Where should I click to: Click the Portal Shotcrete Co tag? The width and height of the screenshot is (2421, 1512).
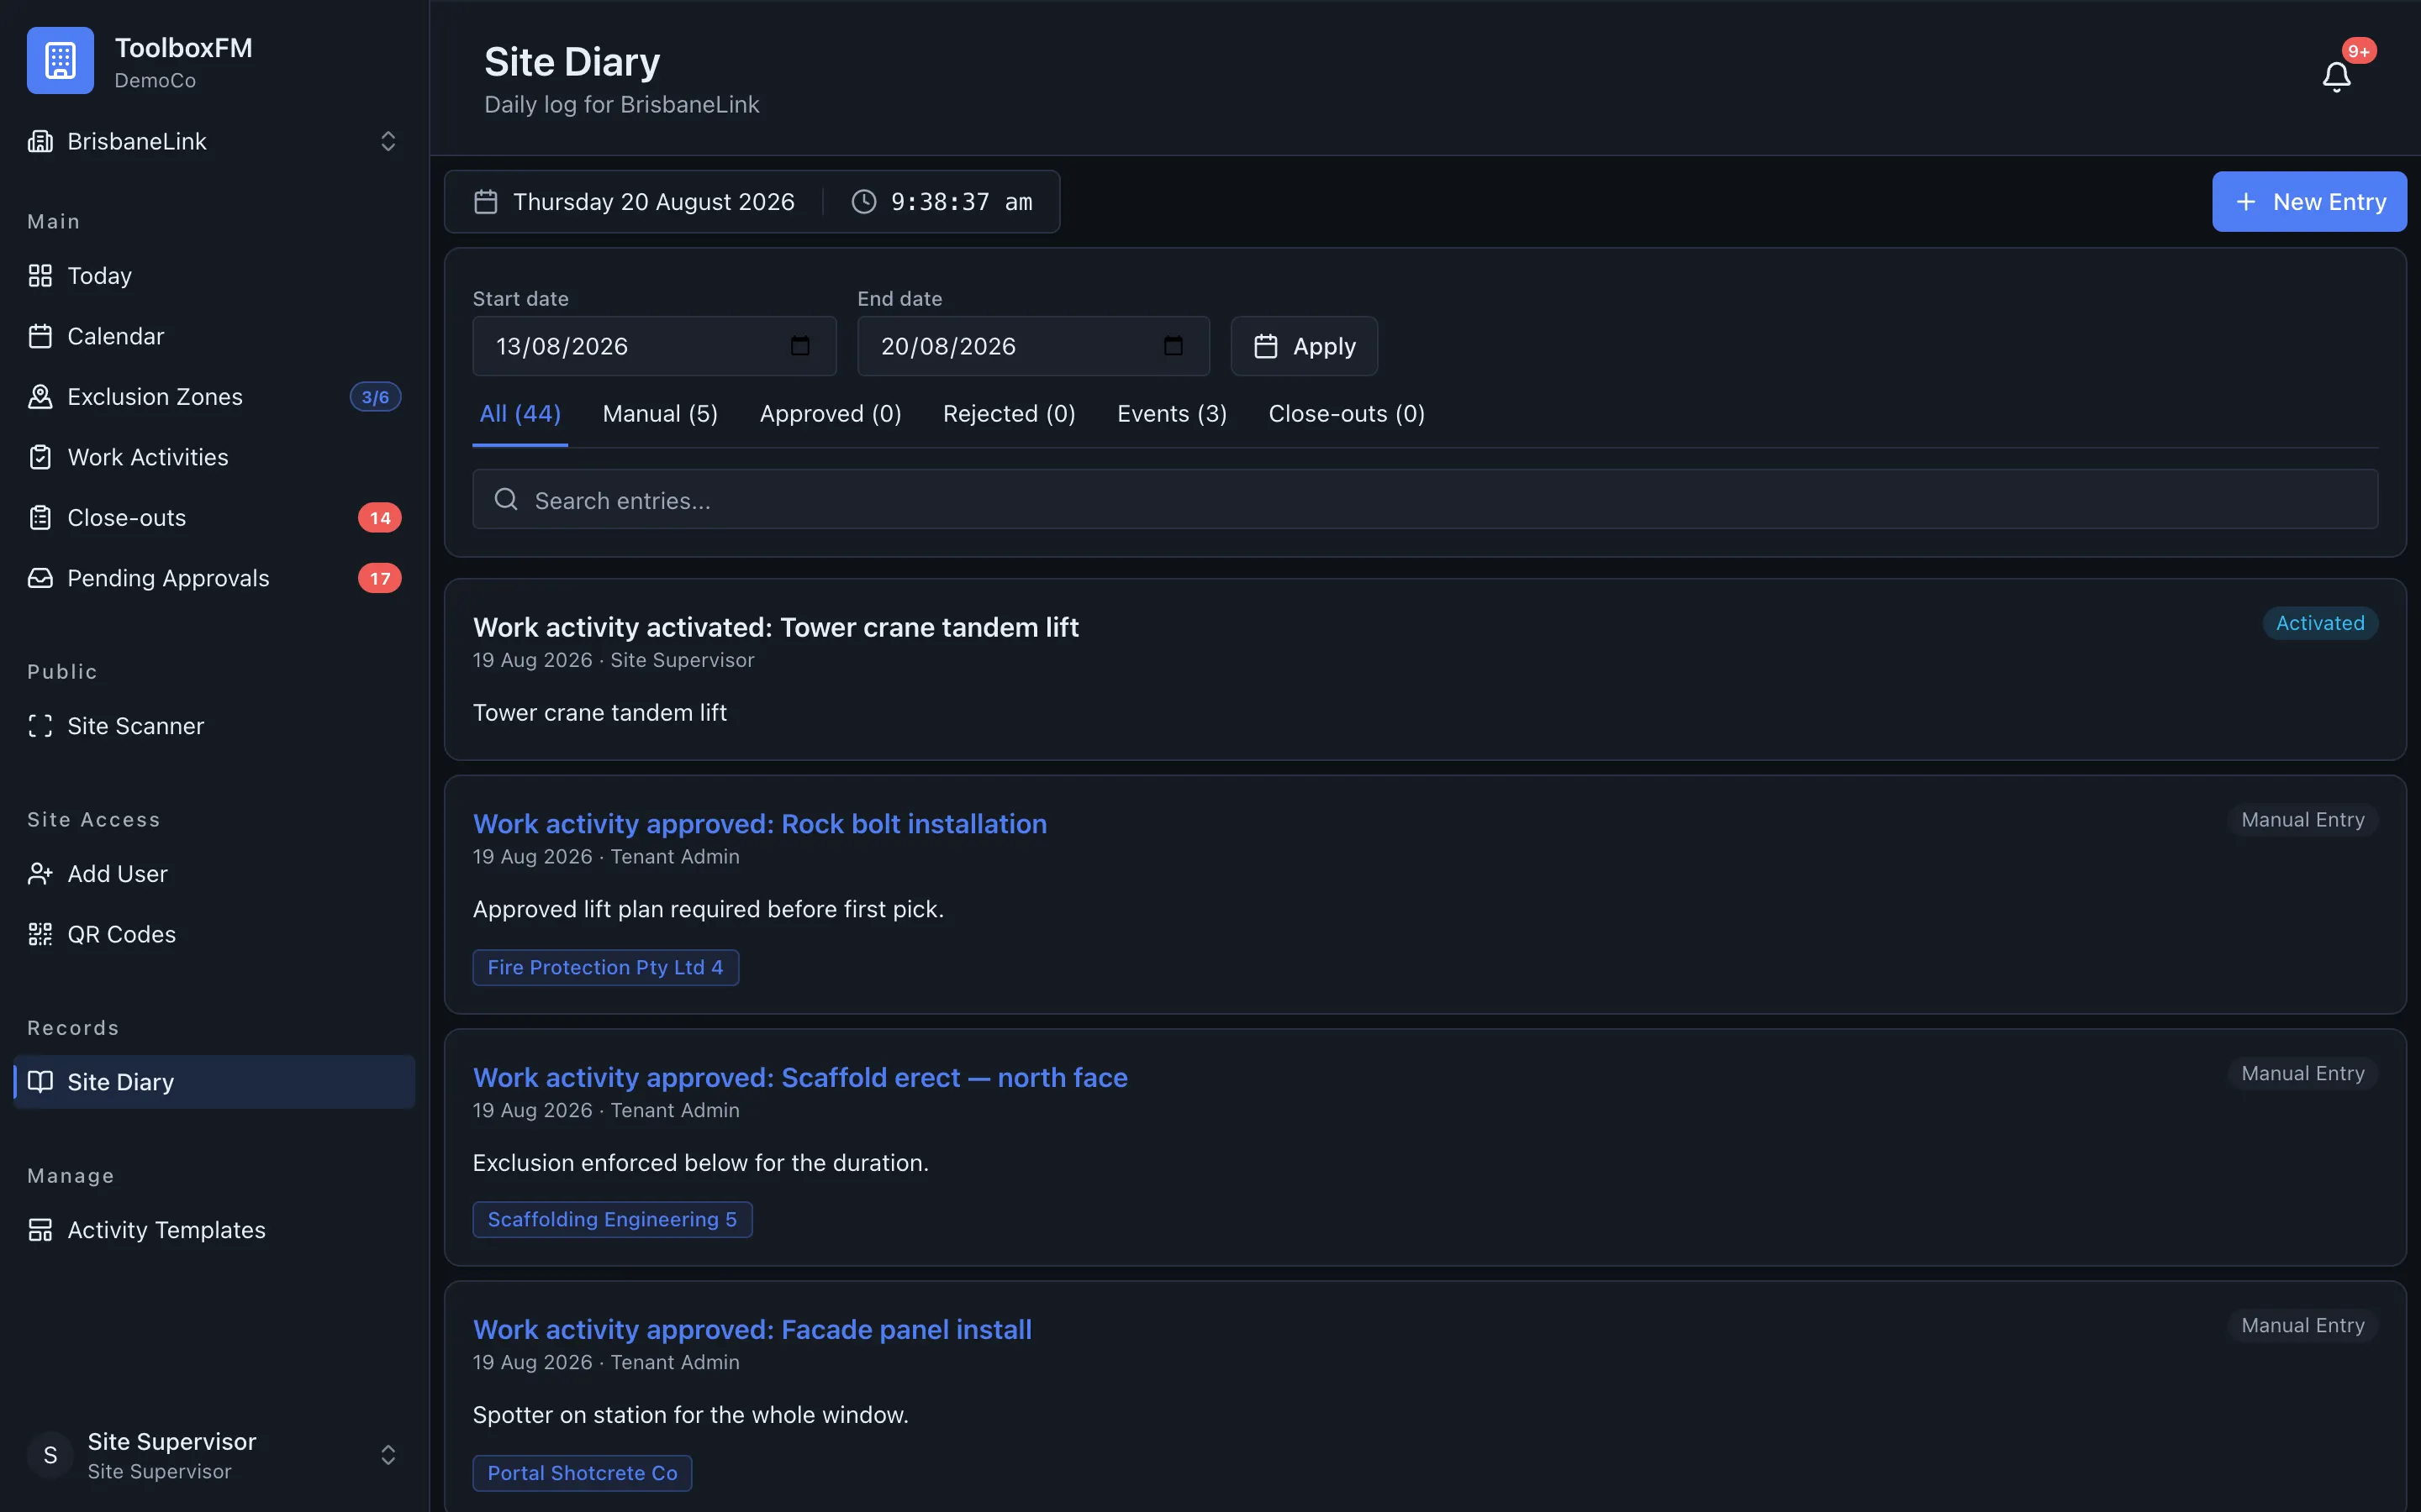coord(583,1473)
